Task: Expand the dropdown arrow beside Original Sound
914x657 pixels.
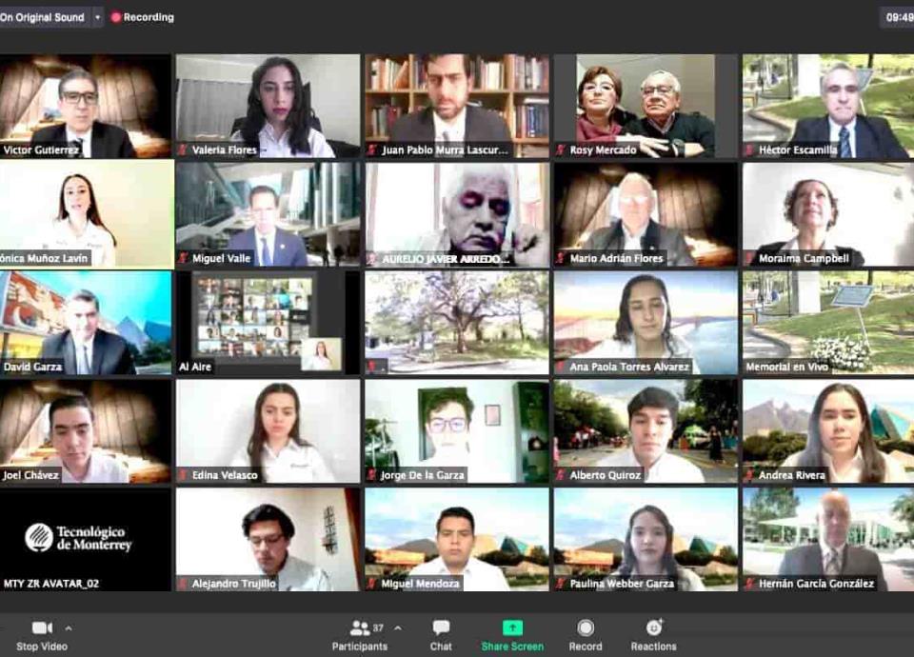Action: point(97,17)
